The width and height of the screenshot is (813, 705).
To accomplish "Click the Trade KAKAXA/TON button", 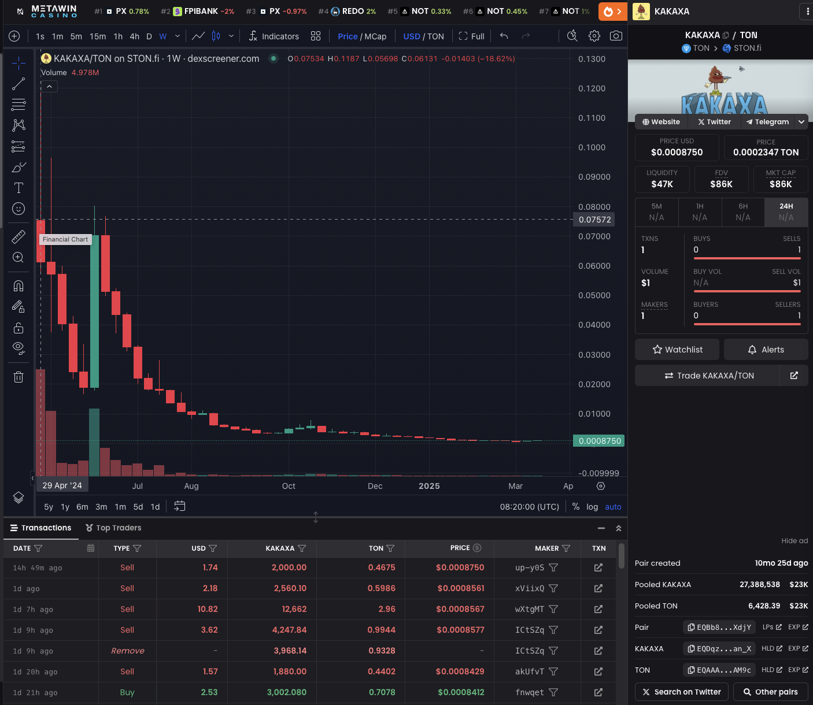I will [709, 376].
